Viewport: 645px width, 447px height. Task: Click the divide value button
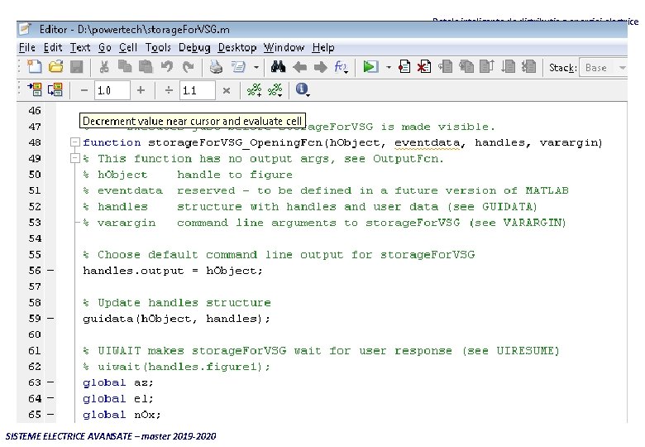(x=169, y=89)
